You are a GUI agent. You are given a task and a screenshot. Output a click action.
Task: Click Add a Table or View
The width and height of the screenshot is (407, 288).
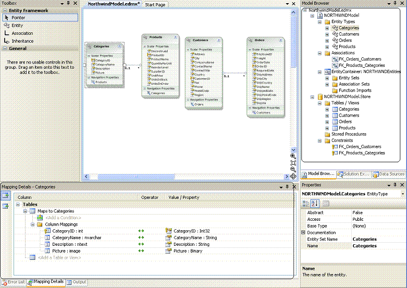click(x=59, y=258)
